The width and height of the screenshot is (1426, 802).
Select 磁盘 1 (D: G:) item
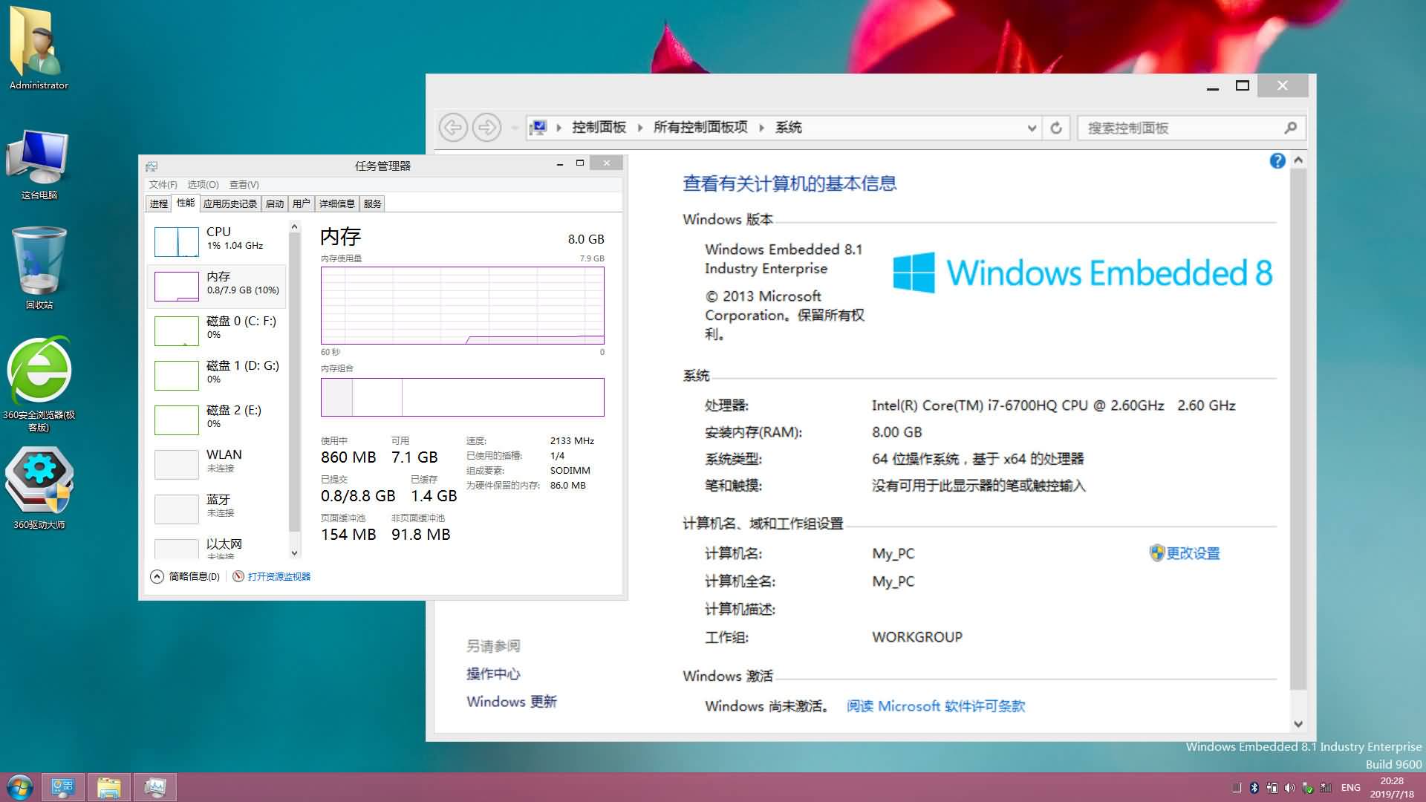pos(216,375)
